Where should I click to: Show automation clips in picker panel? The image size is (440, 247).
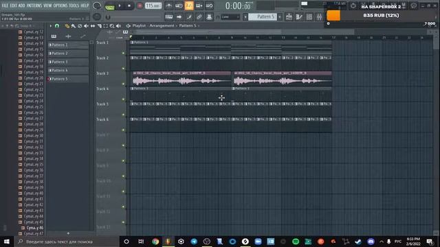tap(82, 36)
